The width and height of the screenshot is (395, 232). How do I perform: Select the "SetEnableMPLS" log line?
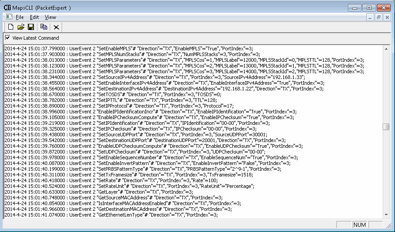(x=129, y=49)
